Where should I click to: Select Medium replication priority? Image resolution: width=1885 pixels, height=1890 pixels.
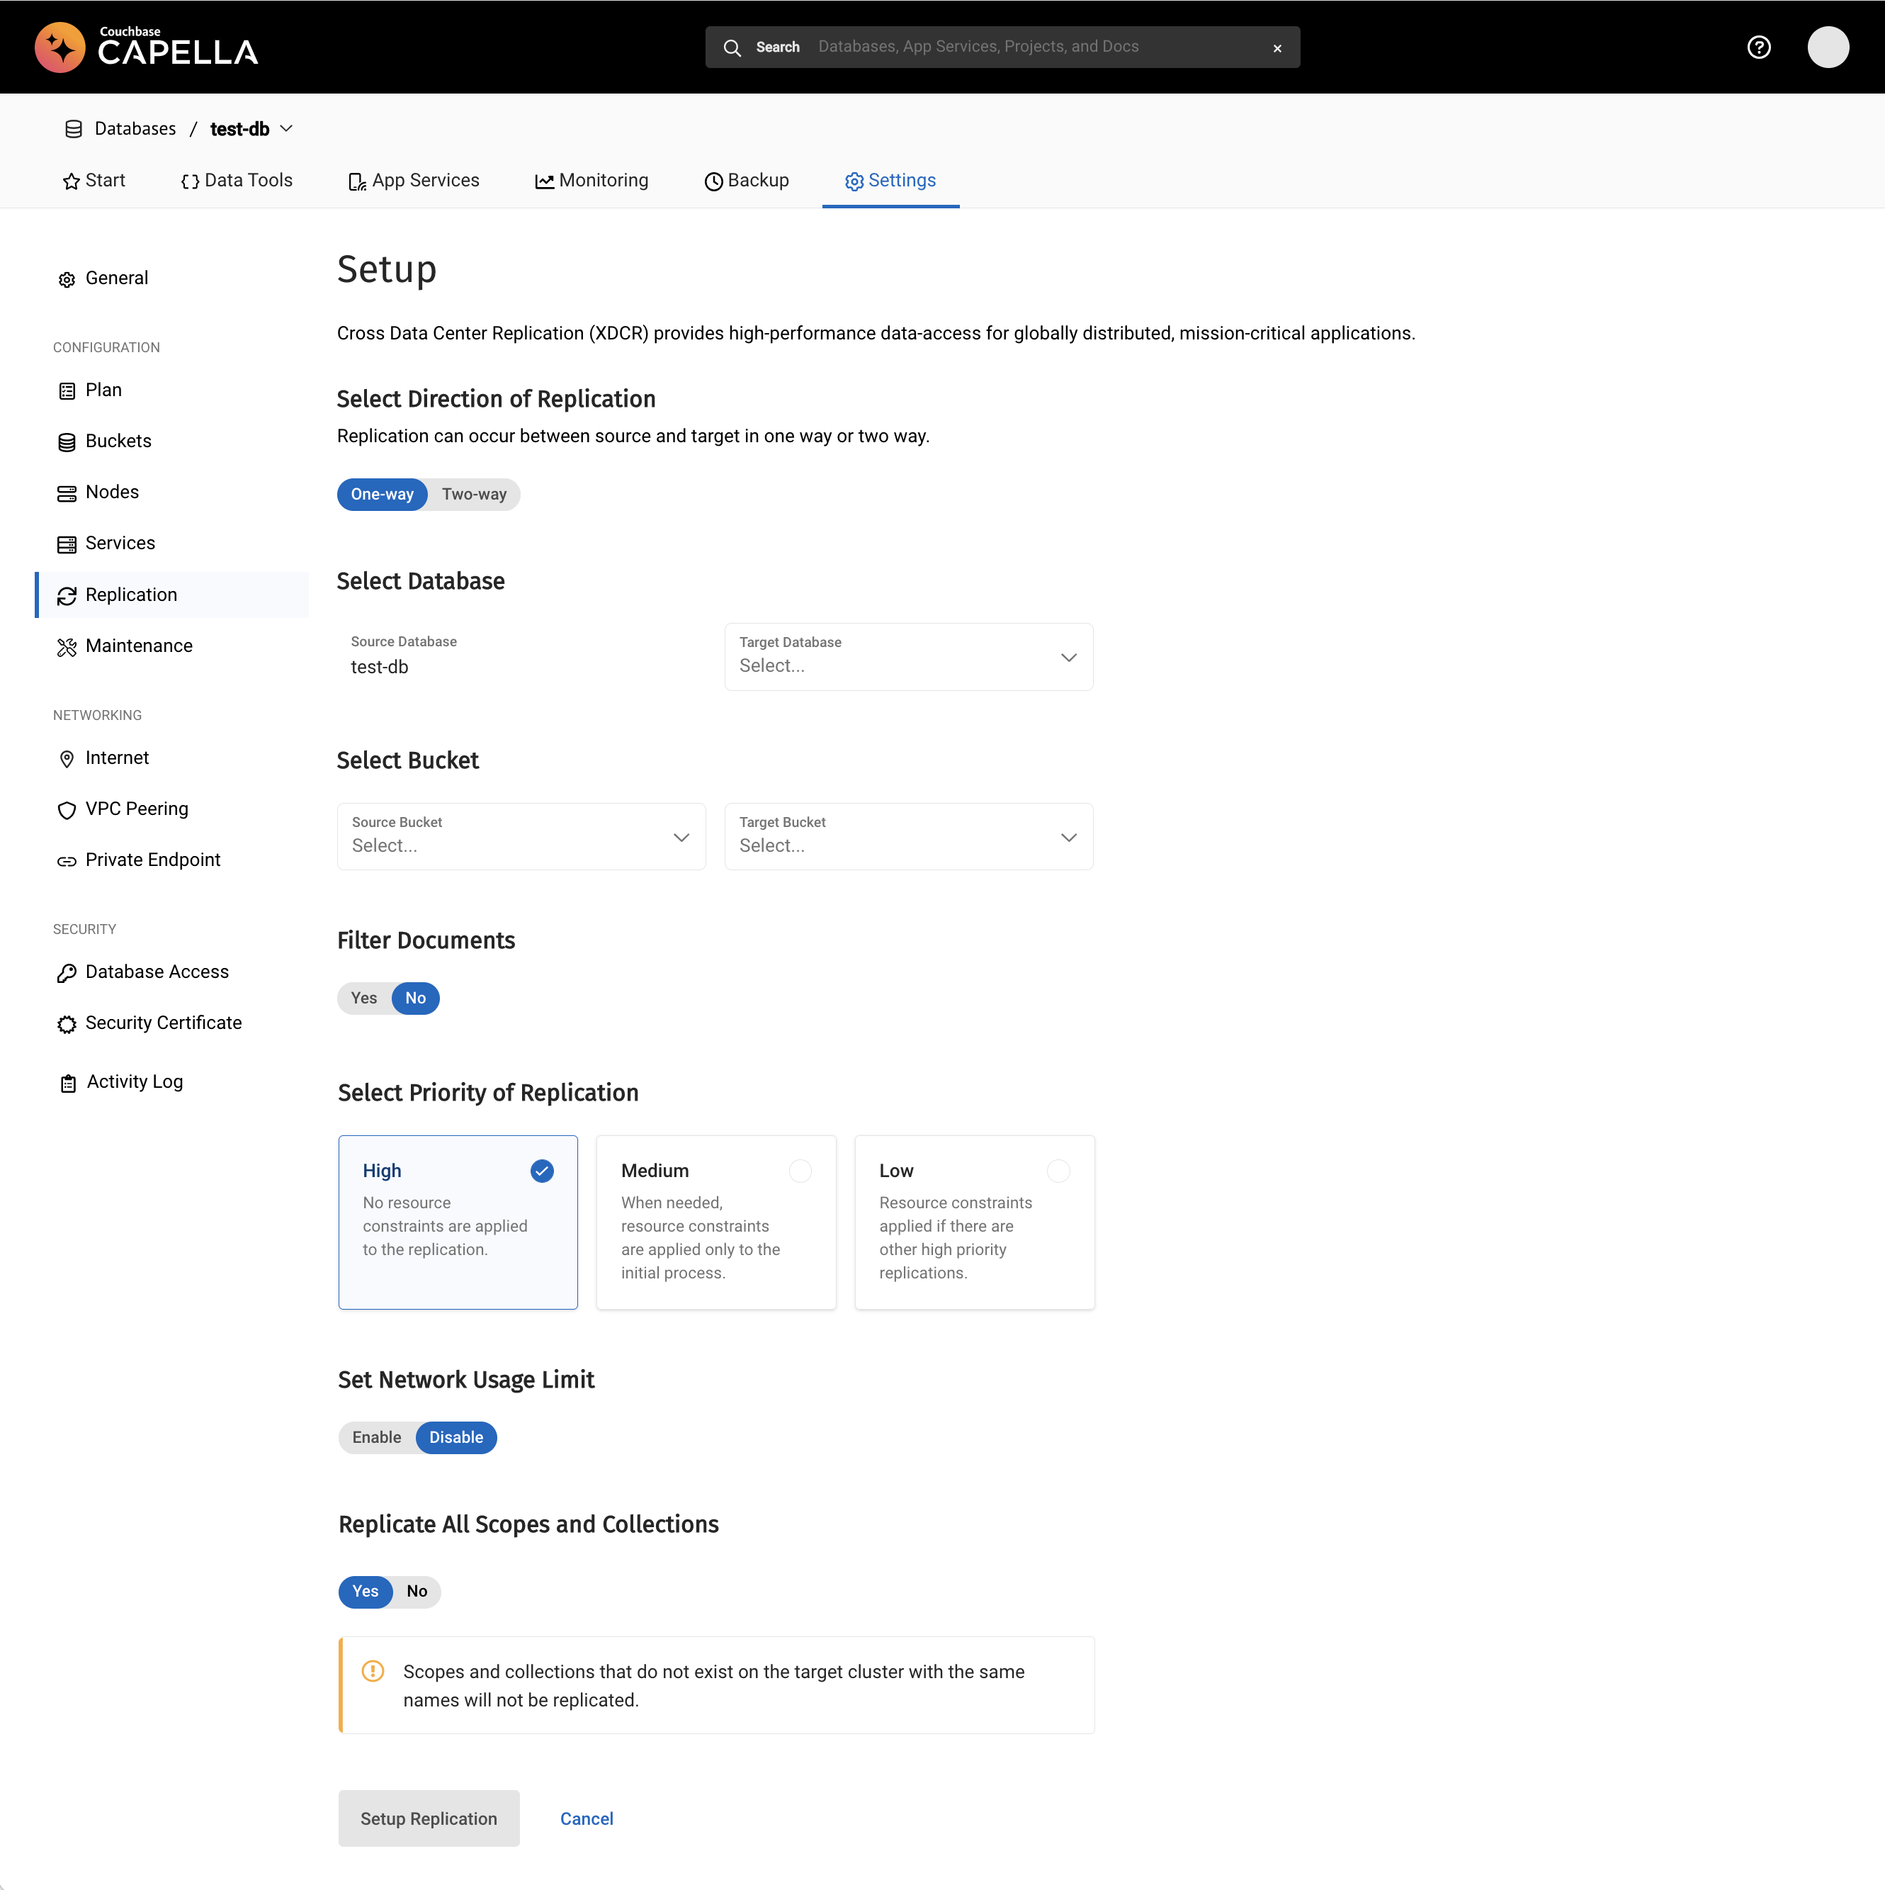coord(715,1222)
